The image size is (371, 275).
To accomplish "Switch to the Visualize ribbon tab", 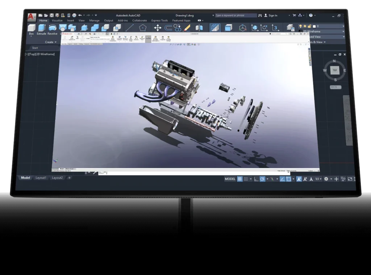I will [x=57, y=21].
